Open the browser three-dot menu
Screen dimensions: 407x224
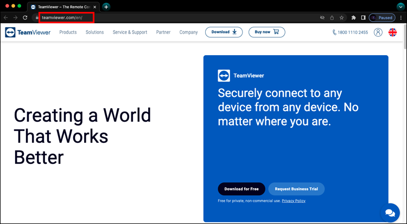click(x=401, y=18)
